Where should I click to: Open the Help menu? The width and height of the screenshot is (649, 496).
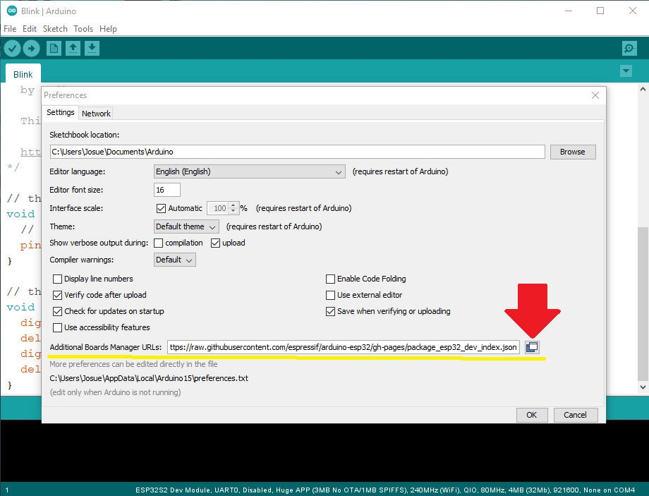coord(108,29)
